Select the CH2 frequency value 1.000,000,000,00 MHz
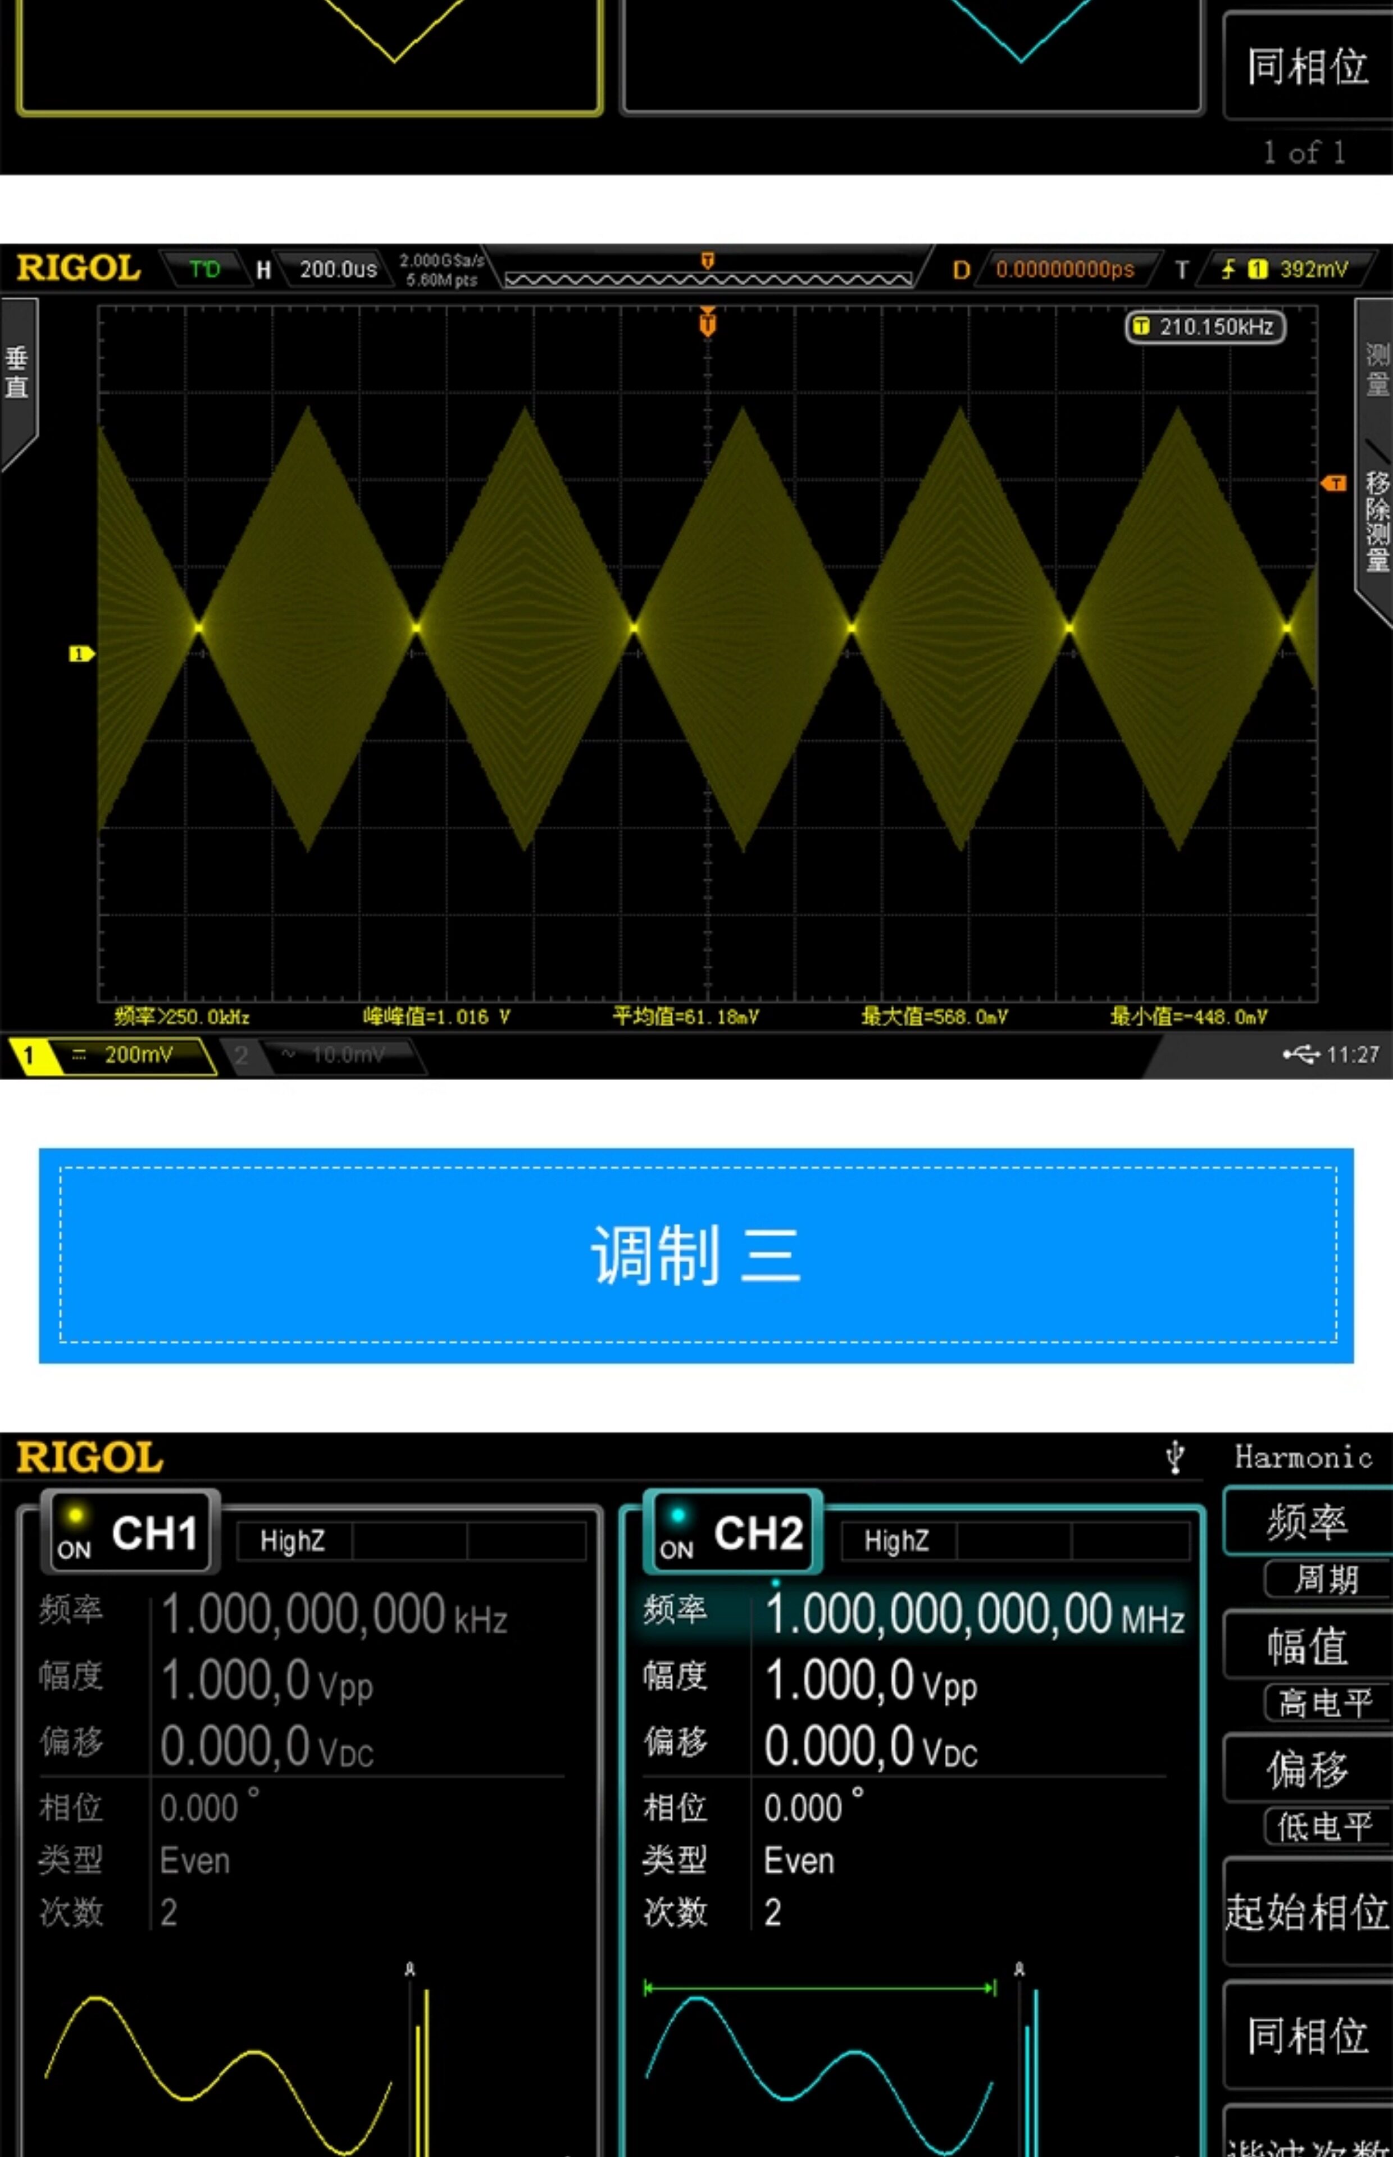The height and width of the screenshot is (2157, 1393). 974,1614
